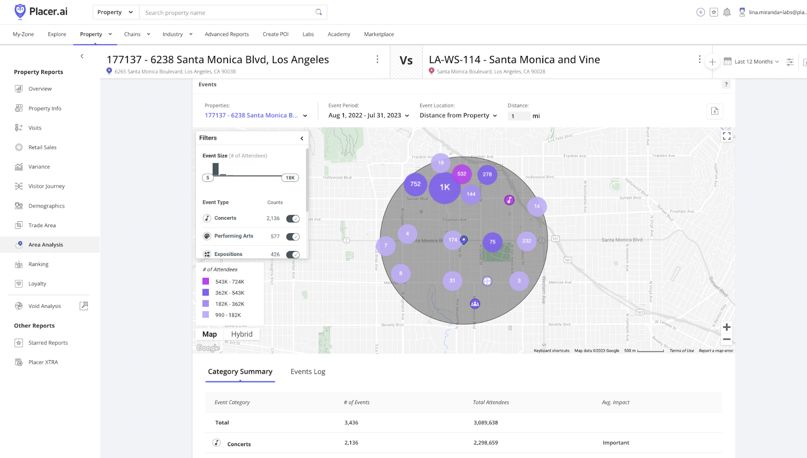Screen dimensions: 807x458
Task: Open the Event Period date dropdown
Action: tap(369, 115)
